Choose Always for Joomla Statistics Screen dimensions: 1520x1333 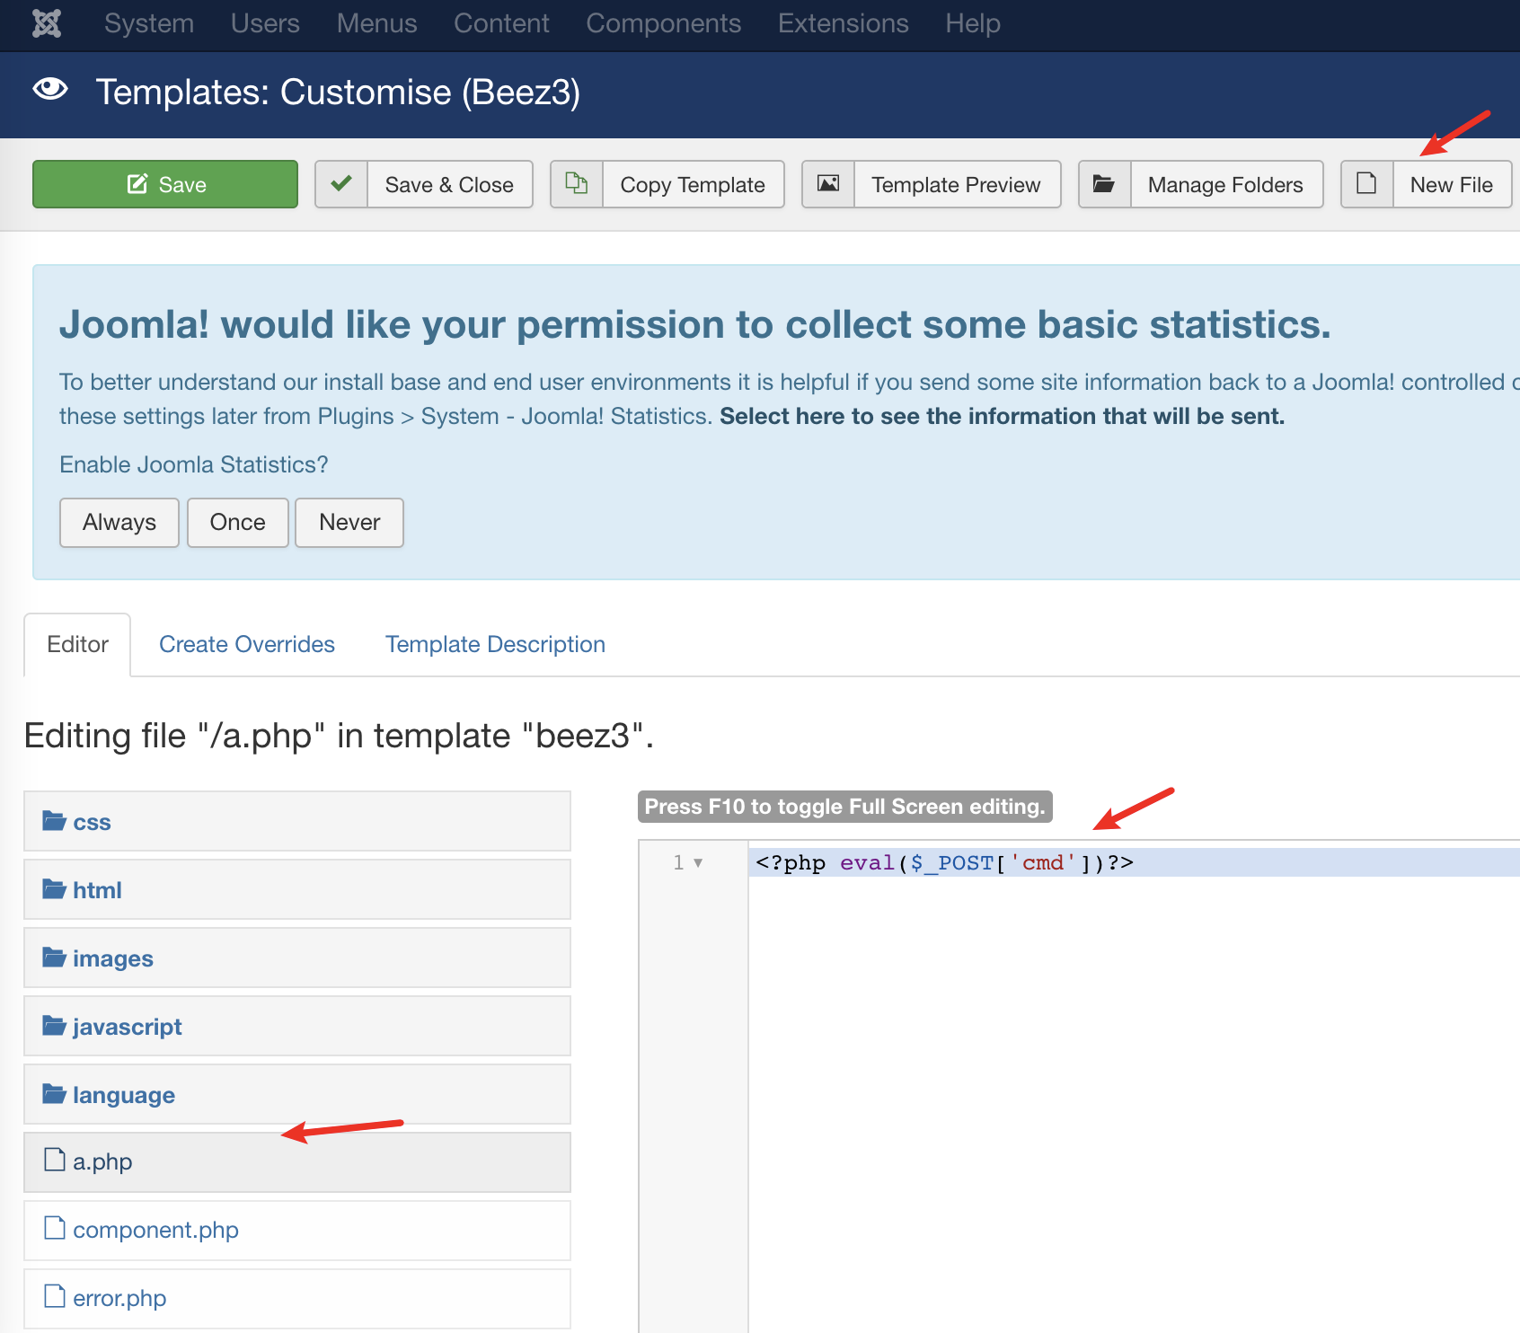pos(119,522)
